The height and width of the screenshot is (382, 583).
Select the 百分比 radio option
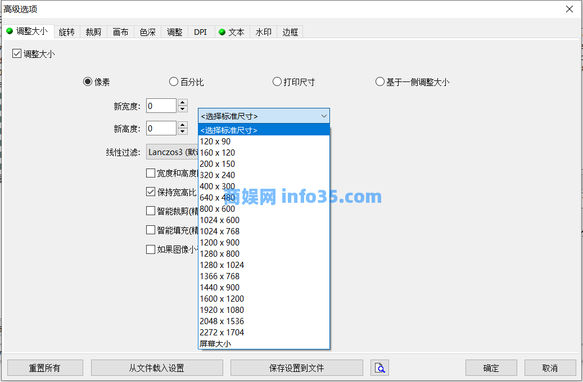pyautogui.click(x=174, y=82)
